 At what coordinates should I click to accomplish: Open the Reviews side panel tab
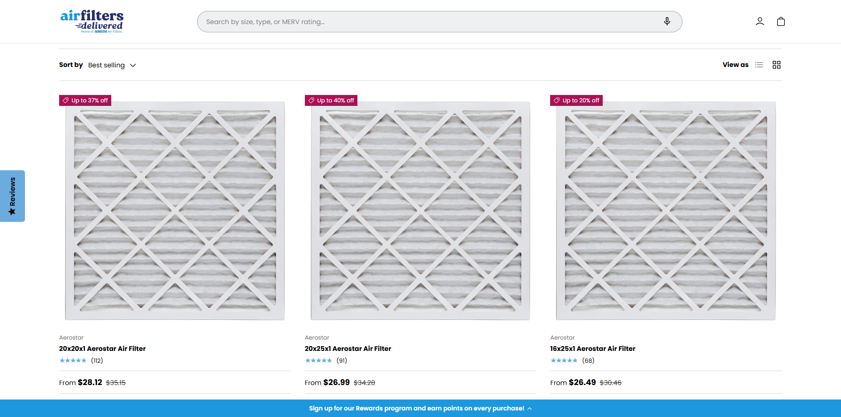pyautogui.click(x=12, y=196)
